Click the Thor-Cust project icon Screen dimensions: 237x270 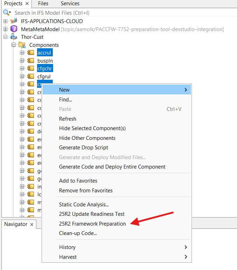coord(14,37)
